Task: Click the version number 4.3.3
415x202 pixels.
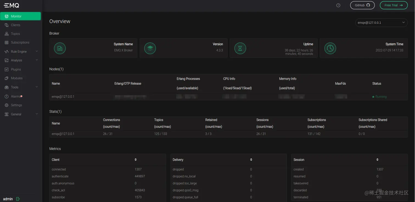Action: tap(220, 50)
